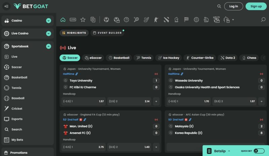
Task: Select the basketball icon in top sports bar
Action: click(126, 20)
